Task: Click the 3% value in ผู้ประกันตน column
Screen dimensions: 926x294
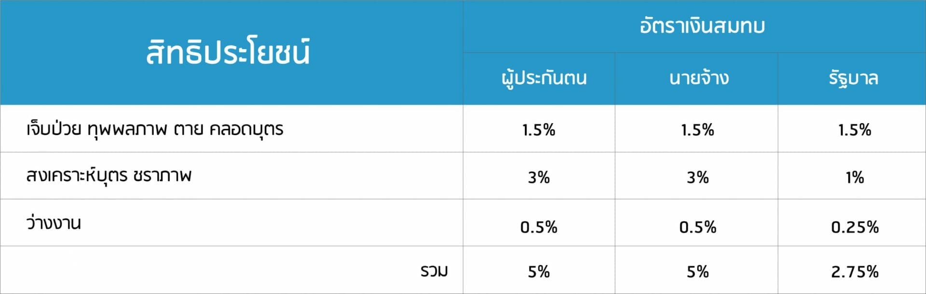Action: 539,178
